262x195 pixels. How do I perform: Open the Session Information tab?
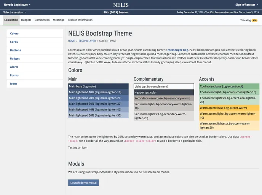(x=80, y=20)
